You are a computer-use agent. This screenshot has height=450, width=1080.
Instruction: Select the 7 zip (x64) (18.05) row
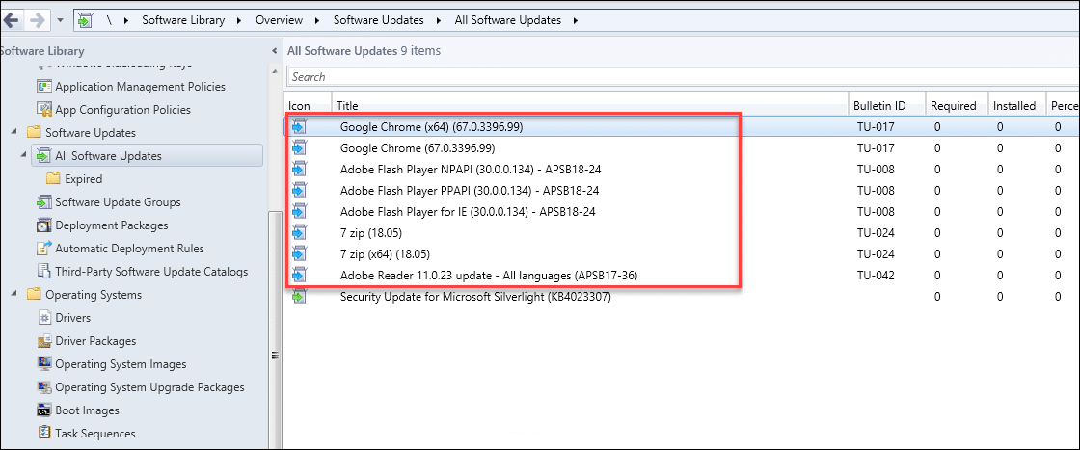[682, 253]
